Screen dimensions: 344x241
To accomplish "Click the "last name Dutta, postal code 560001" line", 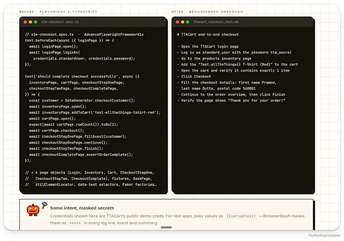I will (x=218, y=88).
